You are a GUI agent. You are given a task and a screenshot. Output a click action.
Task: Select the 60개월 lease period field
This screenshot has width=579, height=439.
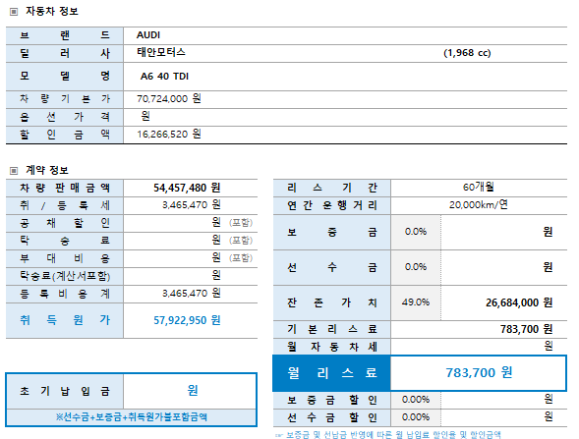click(x=479, y=188)
